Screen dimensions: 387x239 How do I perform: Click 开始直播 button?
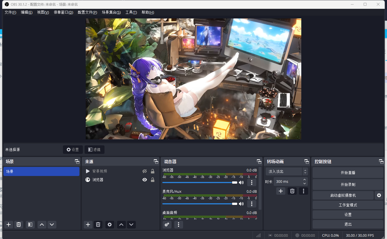coord(348,173)
